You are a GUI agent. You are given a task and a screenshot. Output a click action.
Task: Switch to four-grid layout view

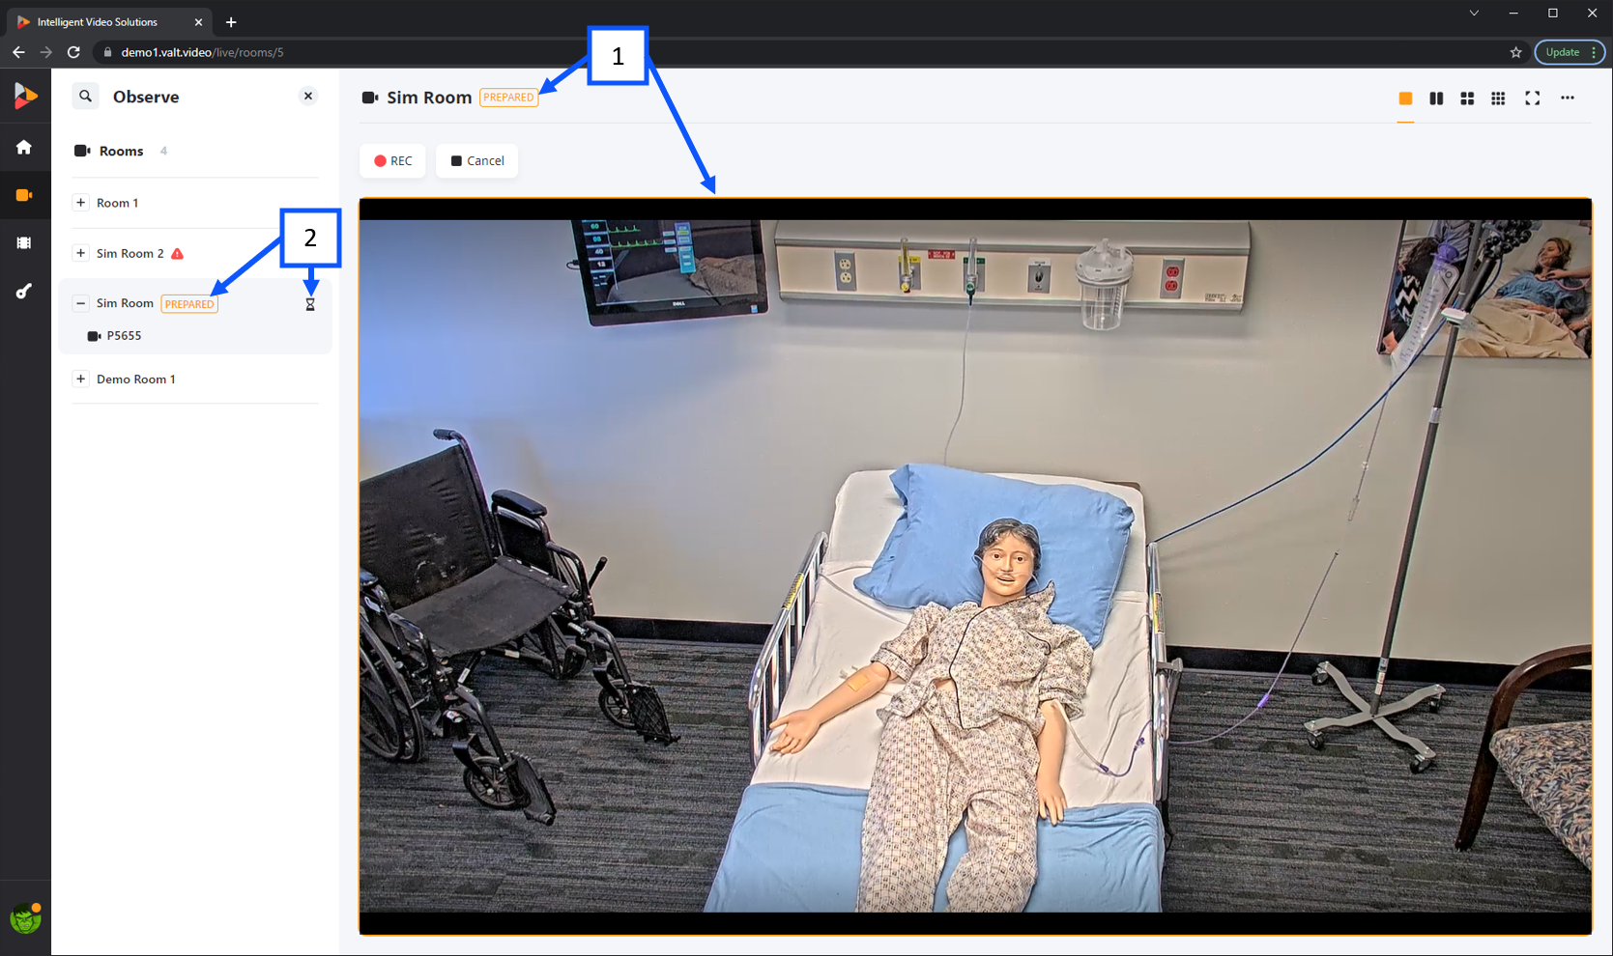coord(1467,98)
